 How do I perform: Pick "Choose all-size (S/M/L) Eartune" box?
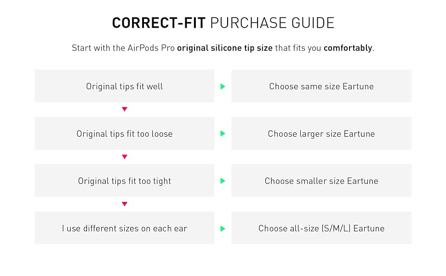pos(321,228)
